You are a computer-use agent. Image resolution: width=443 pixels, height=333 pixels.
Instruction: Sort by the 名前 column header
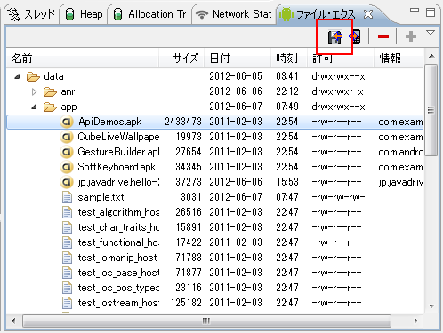click(x=83, y=59)
